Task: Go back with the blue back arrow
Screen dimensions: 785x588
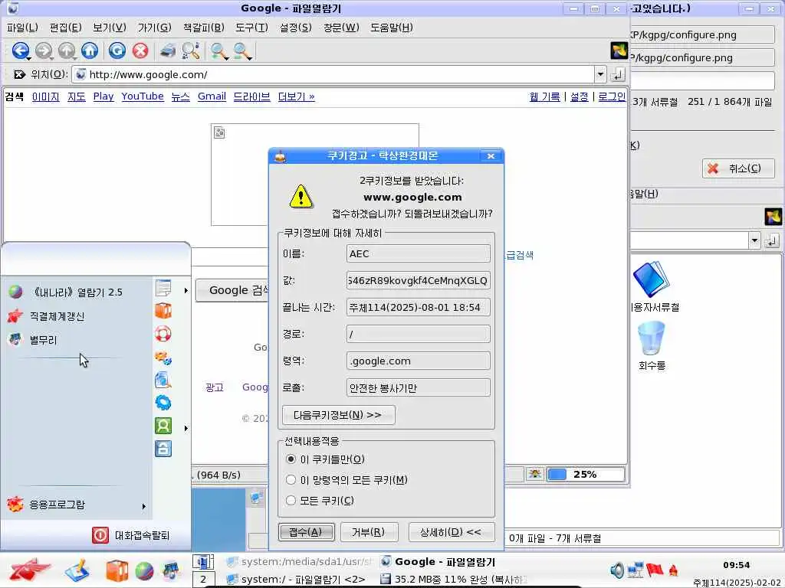Action: (x=21, y=51)
